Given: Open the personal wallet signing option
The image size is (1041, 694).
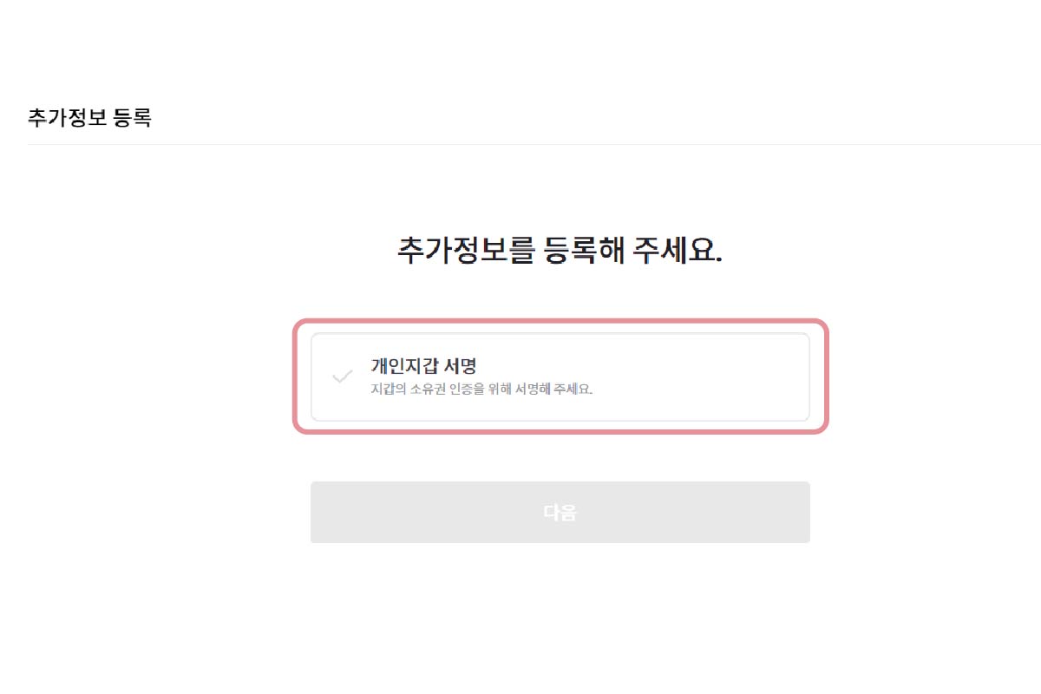Looking at the screenshot, I should pos(560,376).
